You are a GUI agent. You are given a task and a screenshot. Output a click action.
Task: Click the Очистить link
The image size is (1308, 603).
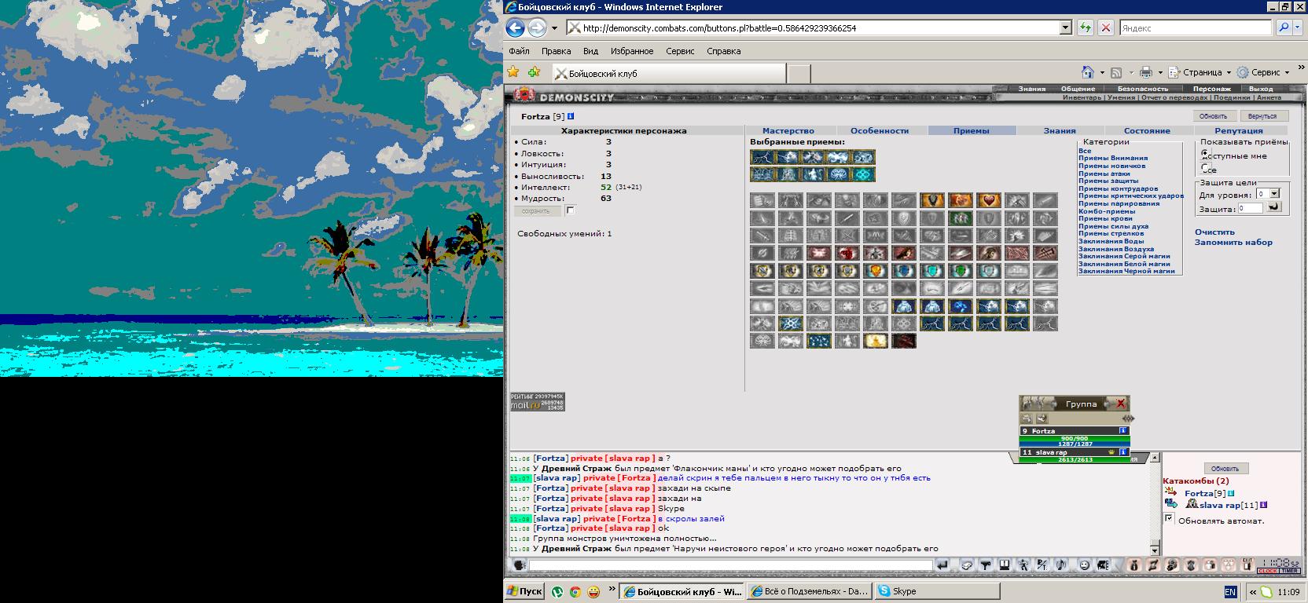point(1214,232)
